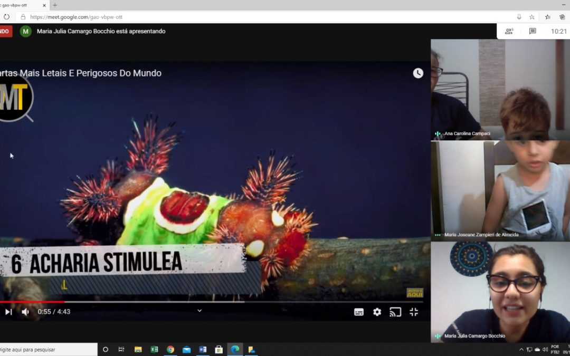
Task: Select Ana Carolina Campaci's video tile
Action: pos(500,89)
